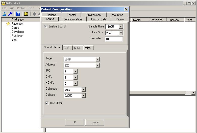Click the game list horizontal scrollbar track

(x=188, y=93)
